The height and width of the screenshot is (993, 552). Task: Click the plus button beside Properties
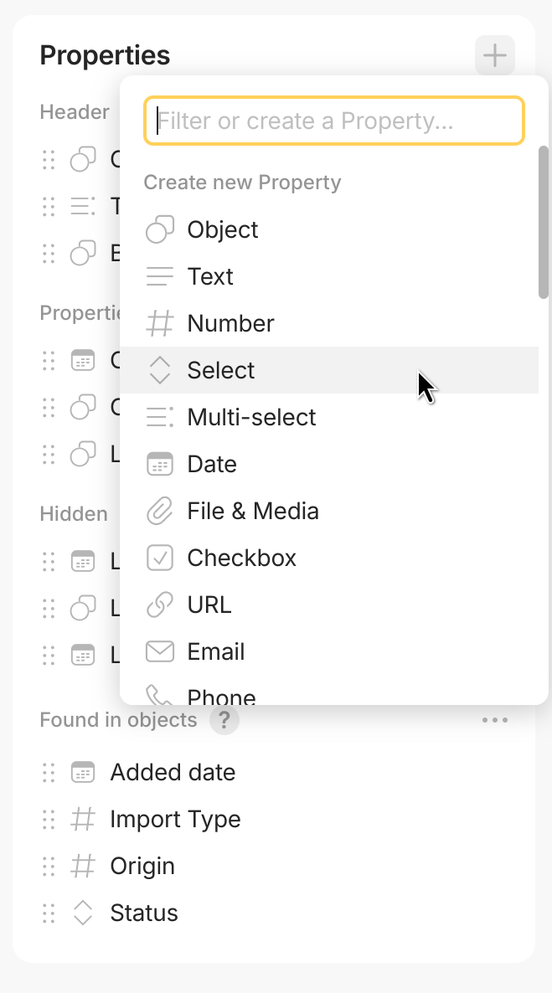tap(494, 56)
